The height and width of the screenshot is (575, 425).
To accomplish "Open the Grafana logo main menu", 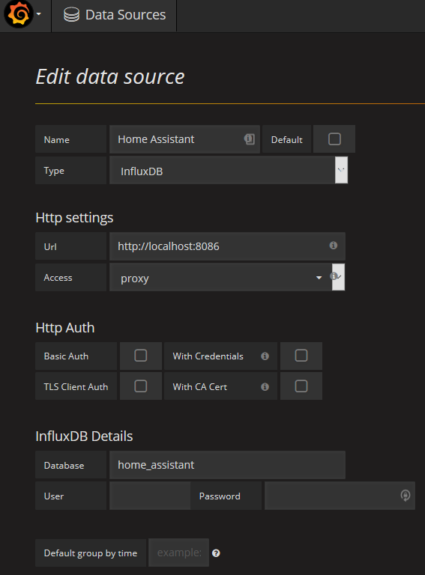I will click(x=19, y=14).
